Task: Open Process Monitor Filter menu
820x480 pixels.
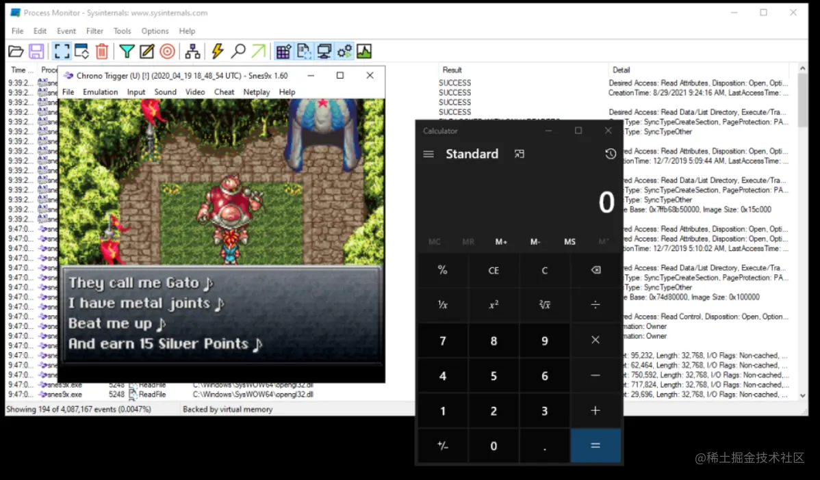Action: tap(94, 31)
